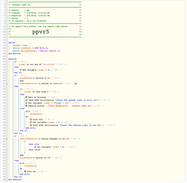Click the orange lightning bolt beside line 31
Screen dimensions: 187x183
pos(7,84)
